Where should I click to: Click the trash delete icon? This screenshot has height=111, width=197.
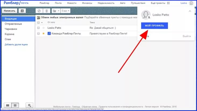46,11
